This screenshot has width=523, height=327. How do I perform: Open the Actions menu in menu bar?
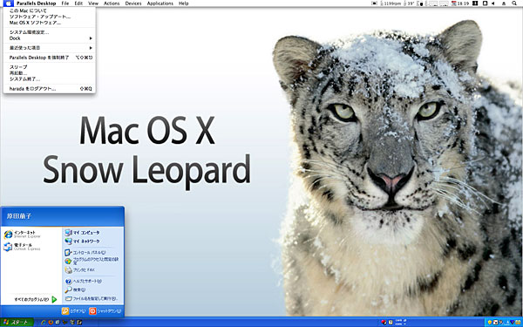112,3
